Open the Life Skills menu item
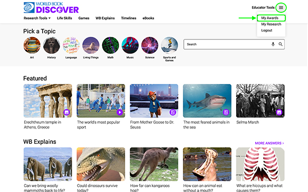308x192 pixels. (x=65, y=18)
